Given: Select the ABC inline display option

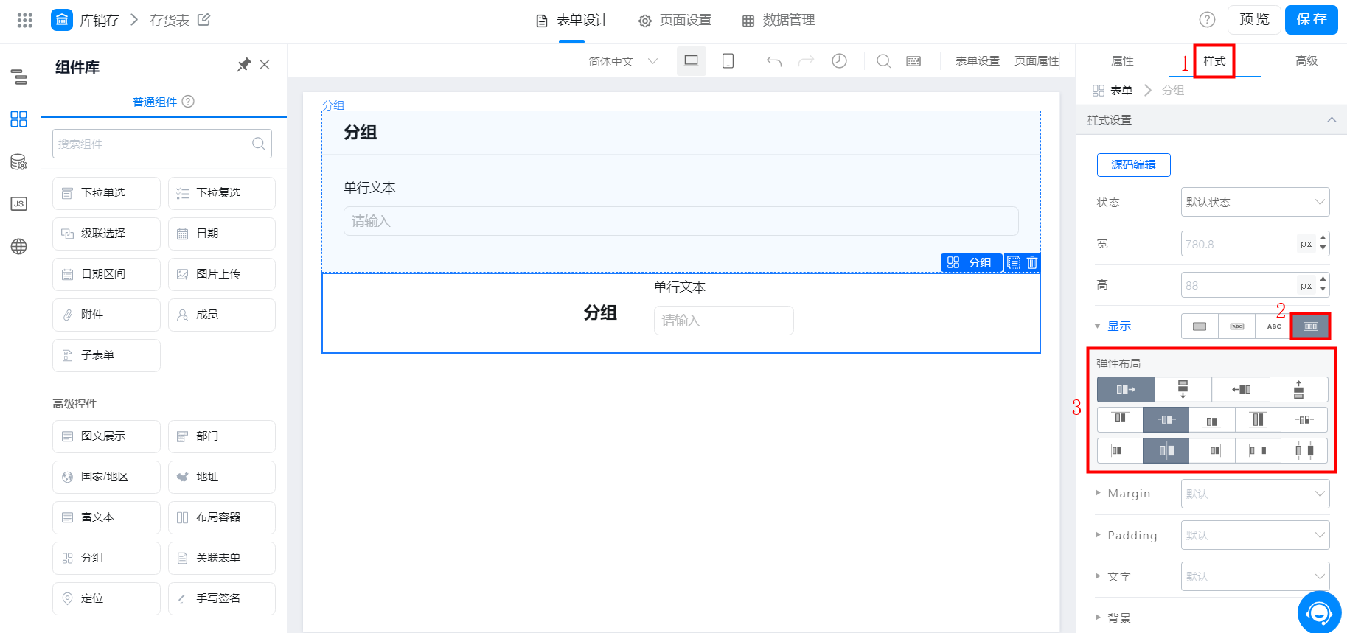Looking at the screenshot, I should pos(1274,326).
